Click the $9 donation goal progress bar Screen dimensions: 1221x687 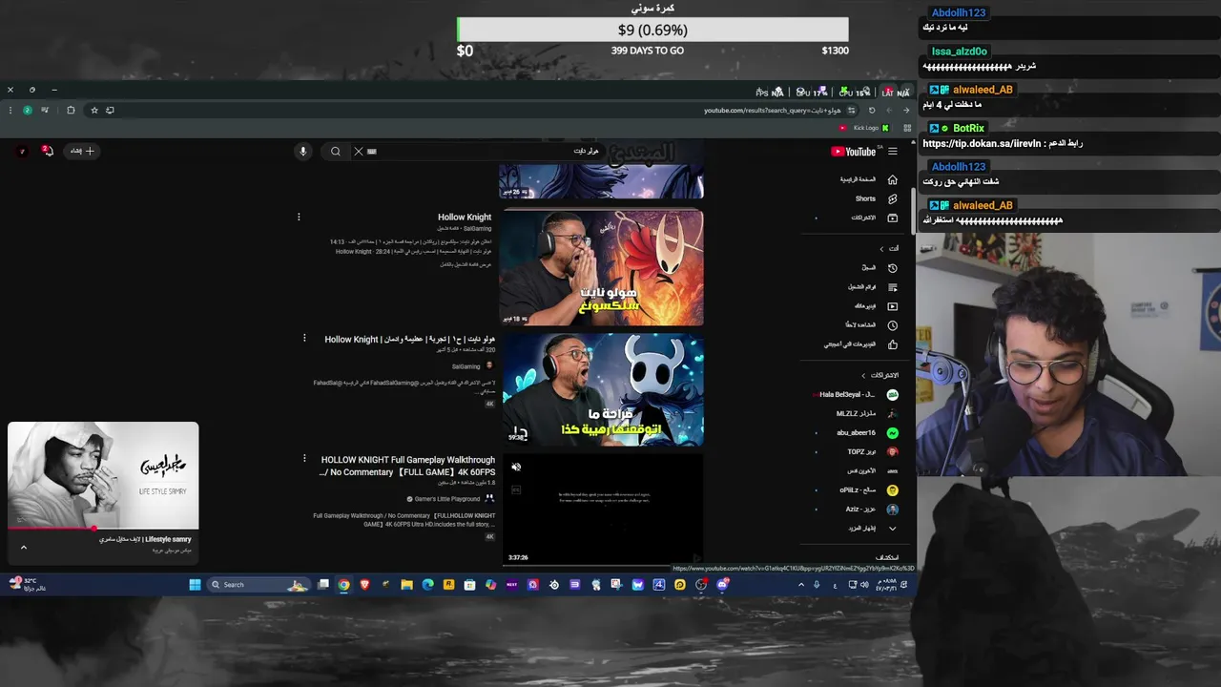[652, 30]
